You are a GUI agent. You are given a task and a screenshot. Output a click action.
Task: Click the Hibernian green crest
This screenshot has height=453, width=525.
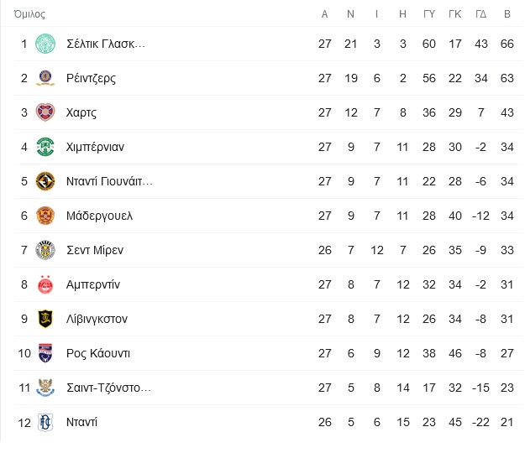(x=45, y=147)
